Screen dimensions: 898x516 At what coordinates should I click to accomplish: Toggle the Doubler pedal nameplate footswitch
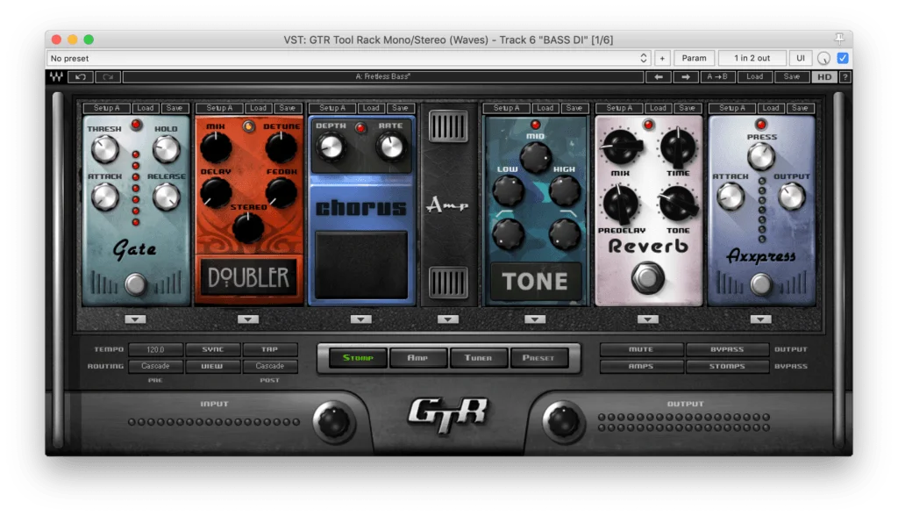(x=248, y=277)
